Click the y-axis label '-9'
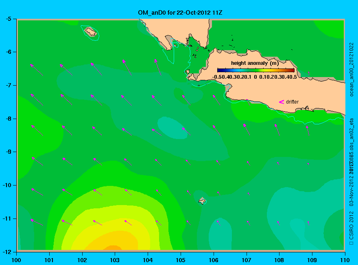358x265 pixels. pos(8,152)
